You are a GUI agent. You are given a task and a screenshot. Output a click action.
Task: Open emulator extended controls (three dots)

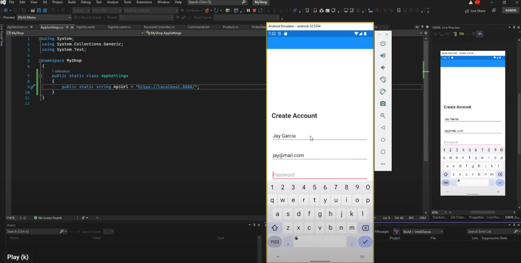[383, 164]
